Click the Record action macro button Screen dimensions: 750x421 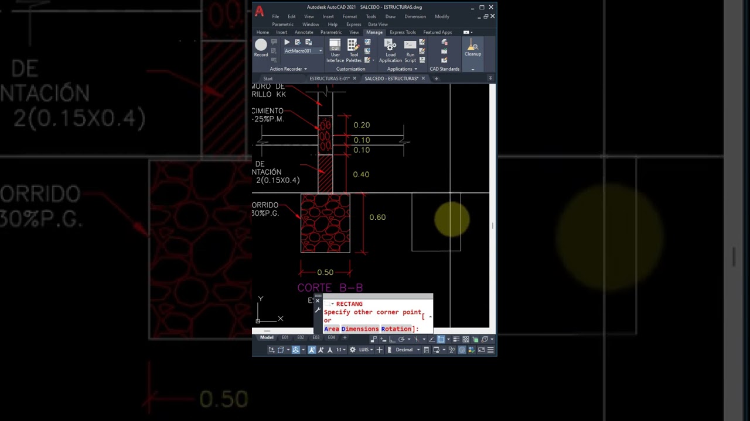[261, 47]
